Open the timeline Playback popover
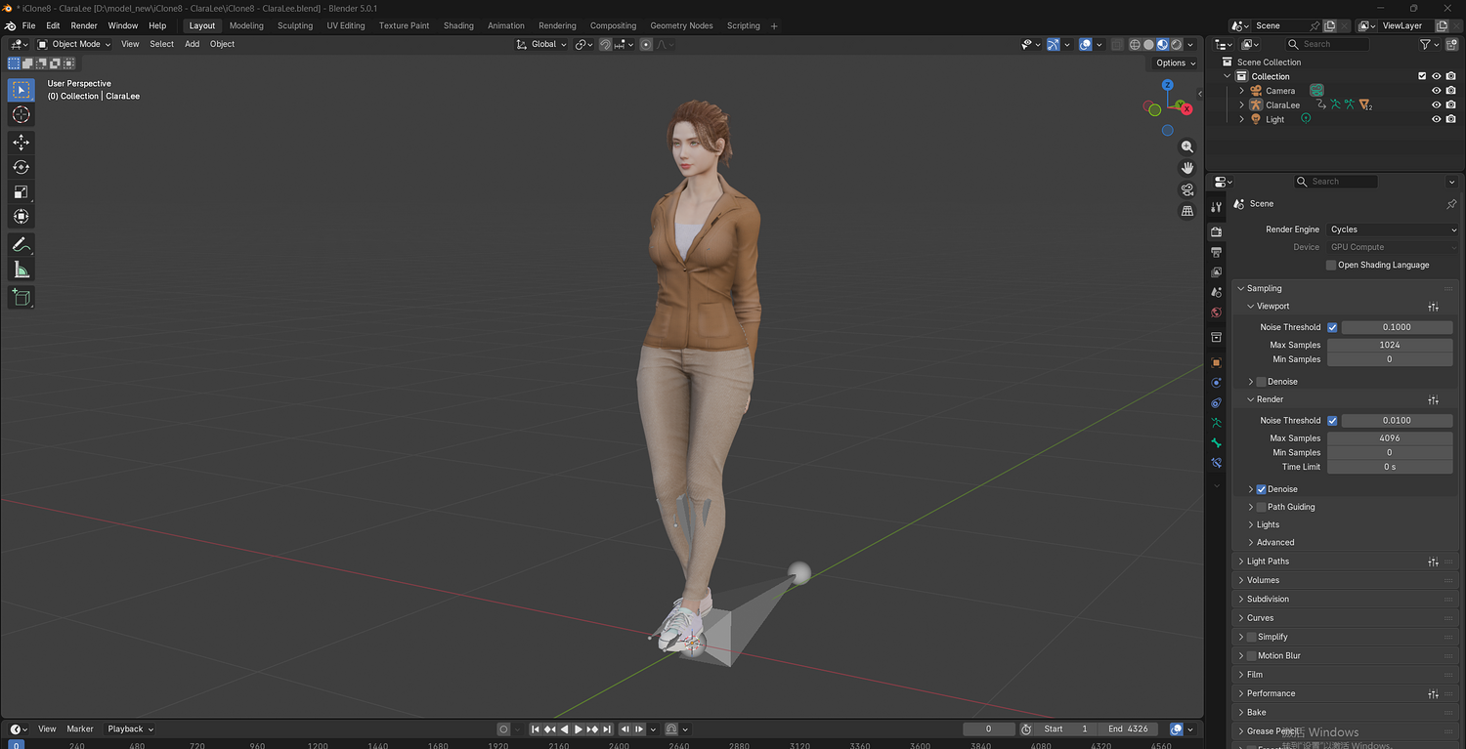 [x=130, y=729]
